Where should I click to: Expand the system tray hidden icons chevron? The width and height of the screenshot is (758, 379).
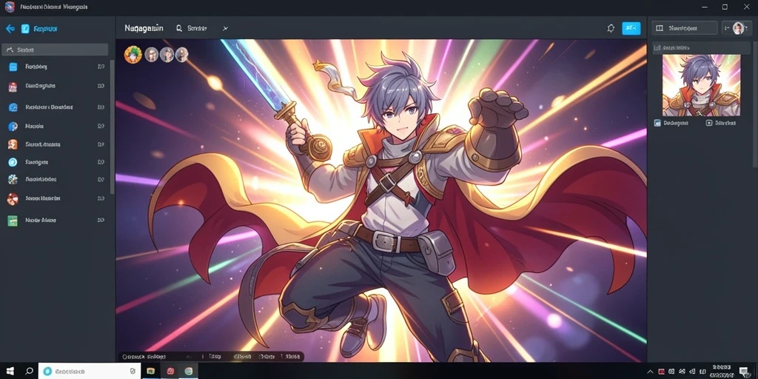pyautogui.click(x=651, y=372)
